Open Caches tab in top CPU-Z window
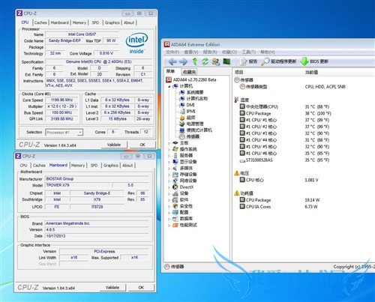The height and width of the screenshot is (302, 375). click(x=40, y=22)
